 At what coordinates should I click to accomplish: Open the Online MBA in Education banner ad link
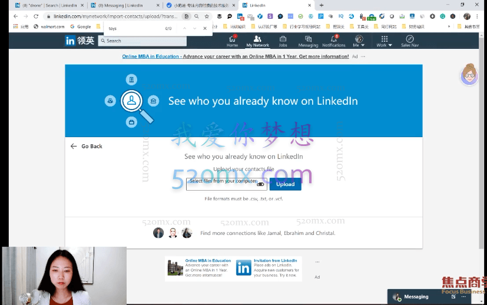236,57
